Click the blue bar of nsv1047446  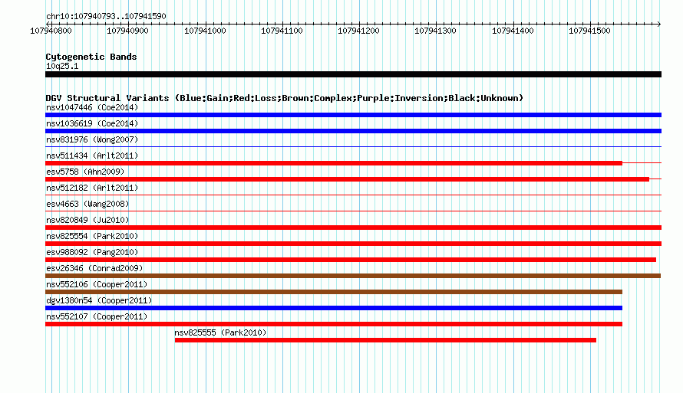click(353, 115)
